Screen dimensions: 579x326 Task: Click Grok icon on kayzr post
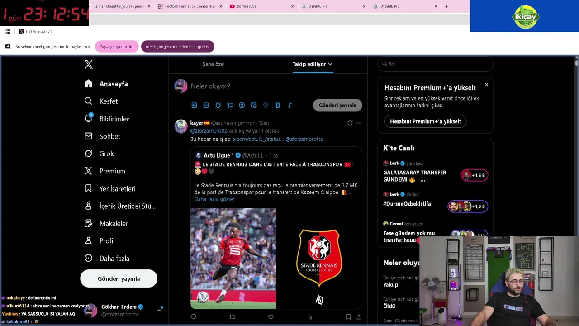pos(350,123)
